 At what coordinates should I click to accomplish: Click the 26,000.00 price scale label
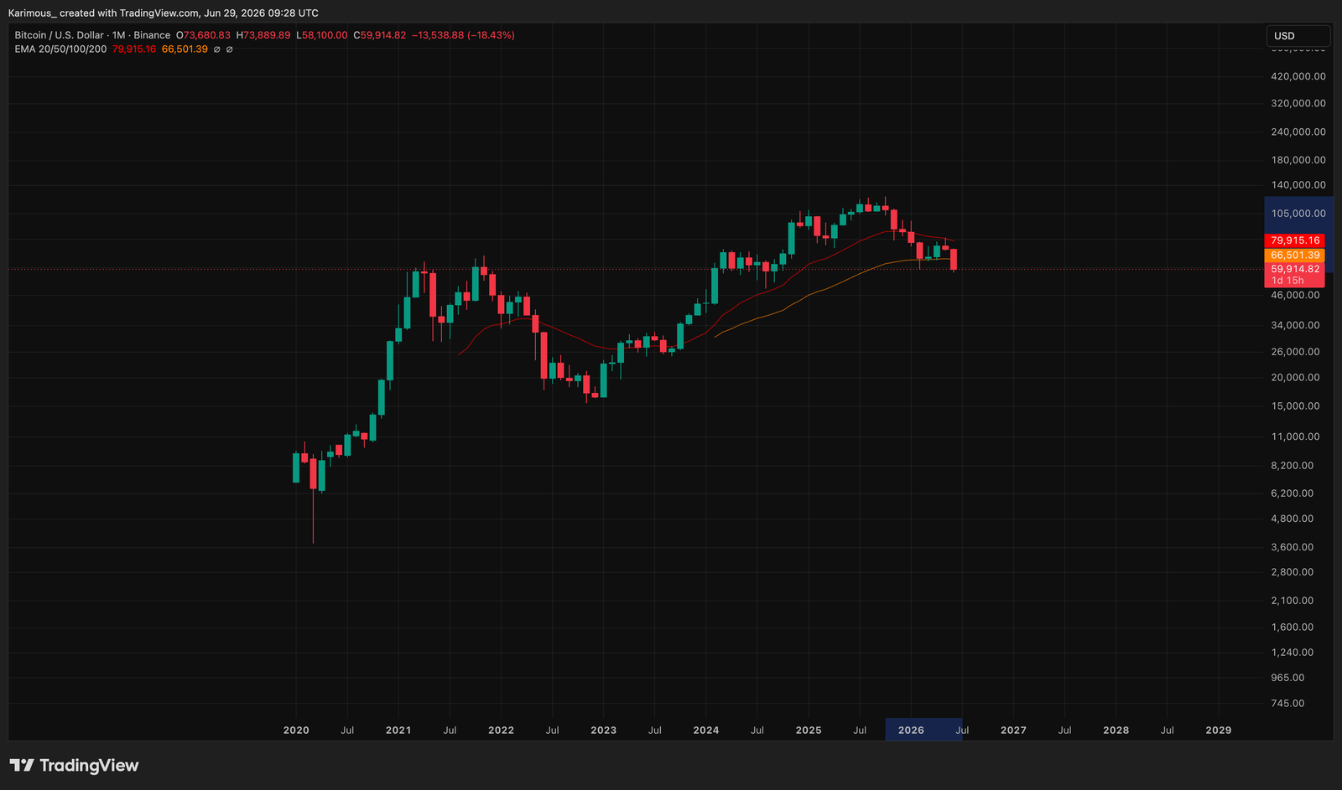pos(1296,352)
